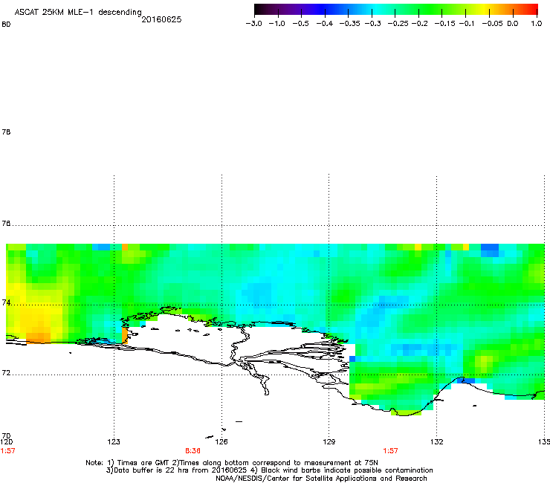
Task: Click the -0.3 color scale label
Action: coord(372,24)
